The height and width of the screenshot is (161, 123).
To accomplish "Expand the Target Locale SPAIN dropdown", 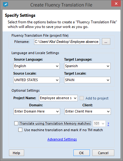I will click(x=87, y=80).
